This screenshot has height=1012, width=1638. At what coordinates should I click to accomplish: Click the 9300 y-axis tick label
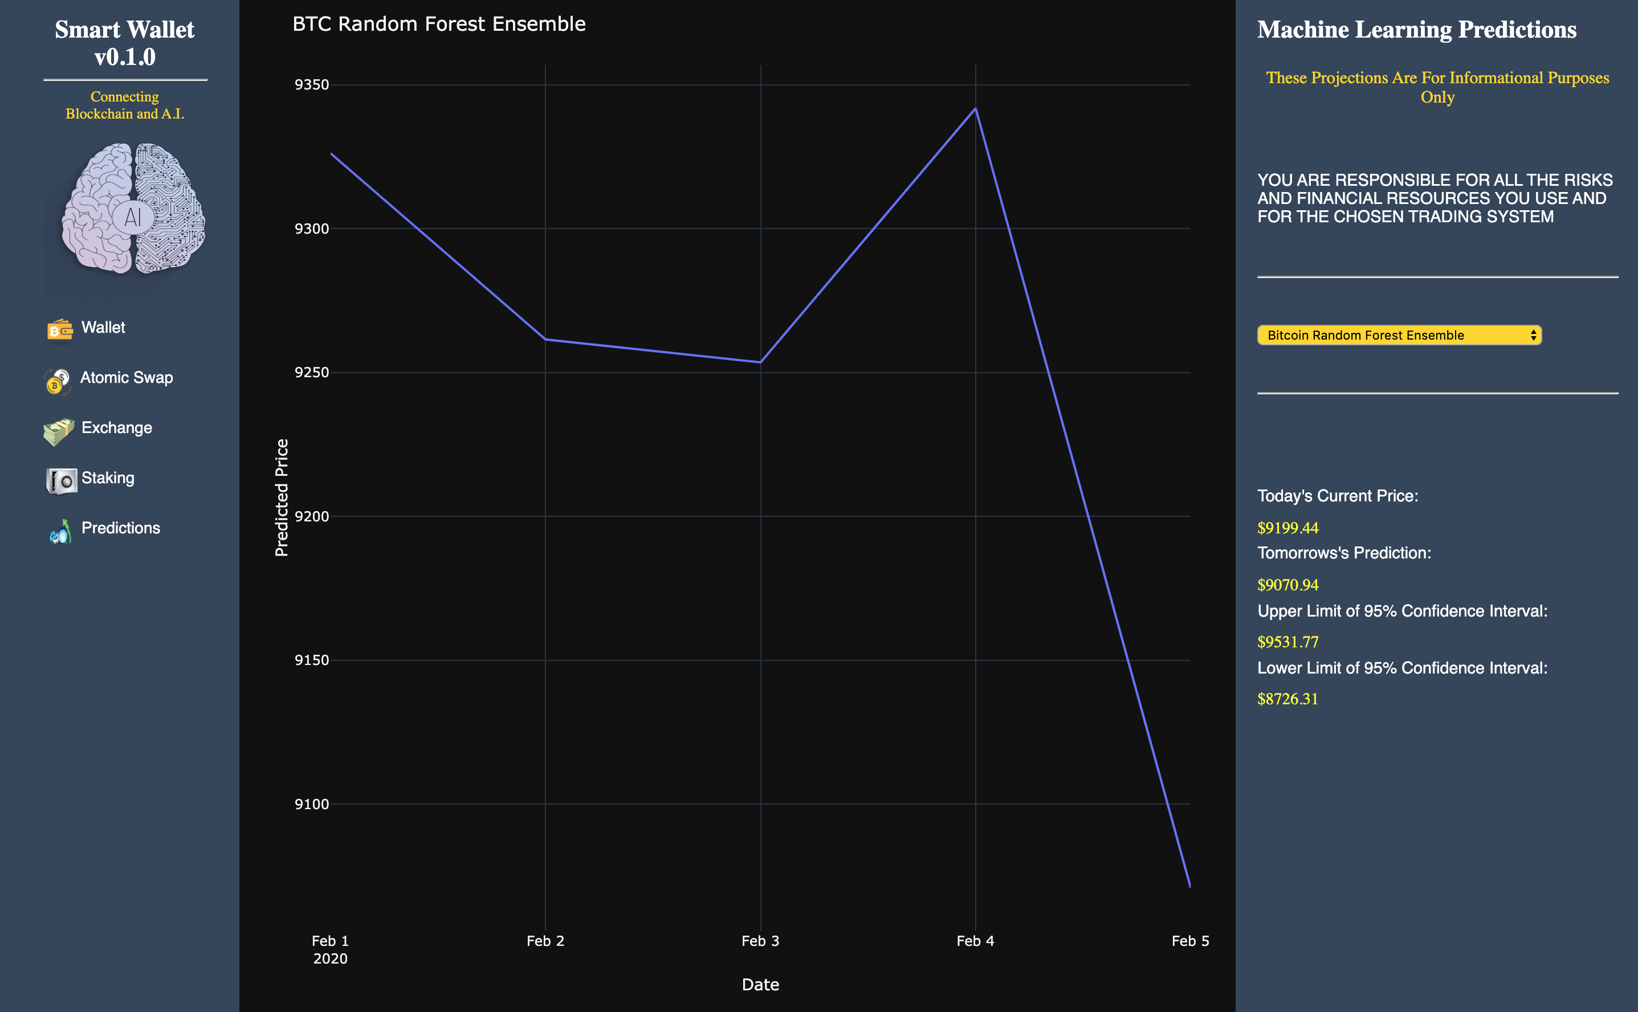pyautogui.click(x=312, y=229)
